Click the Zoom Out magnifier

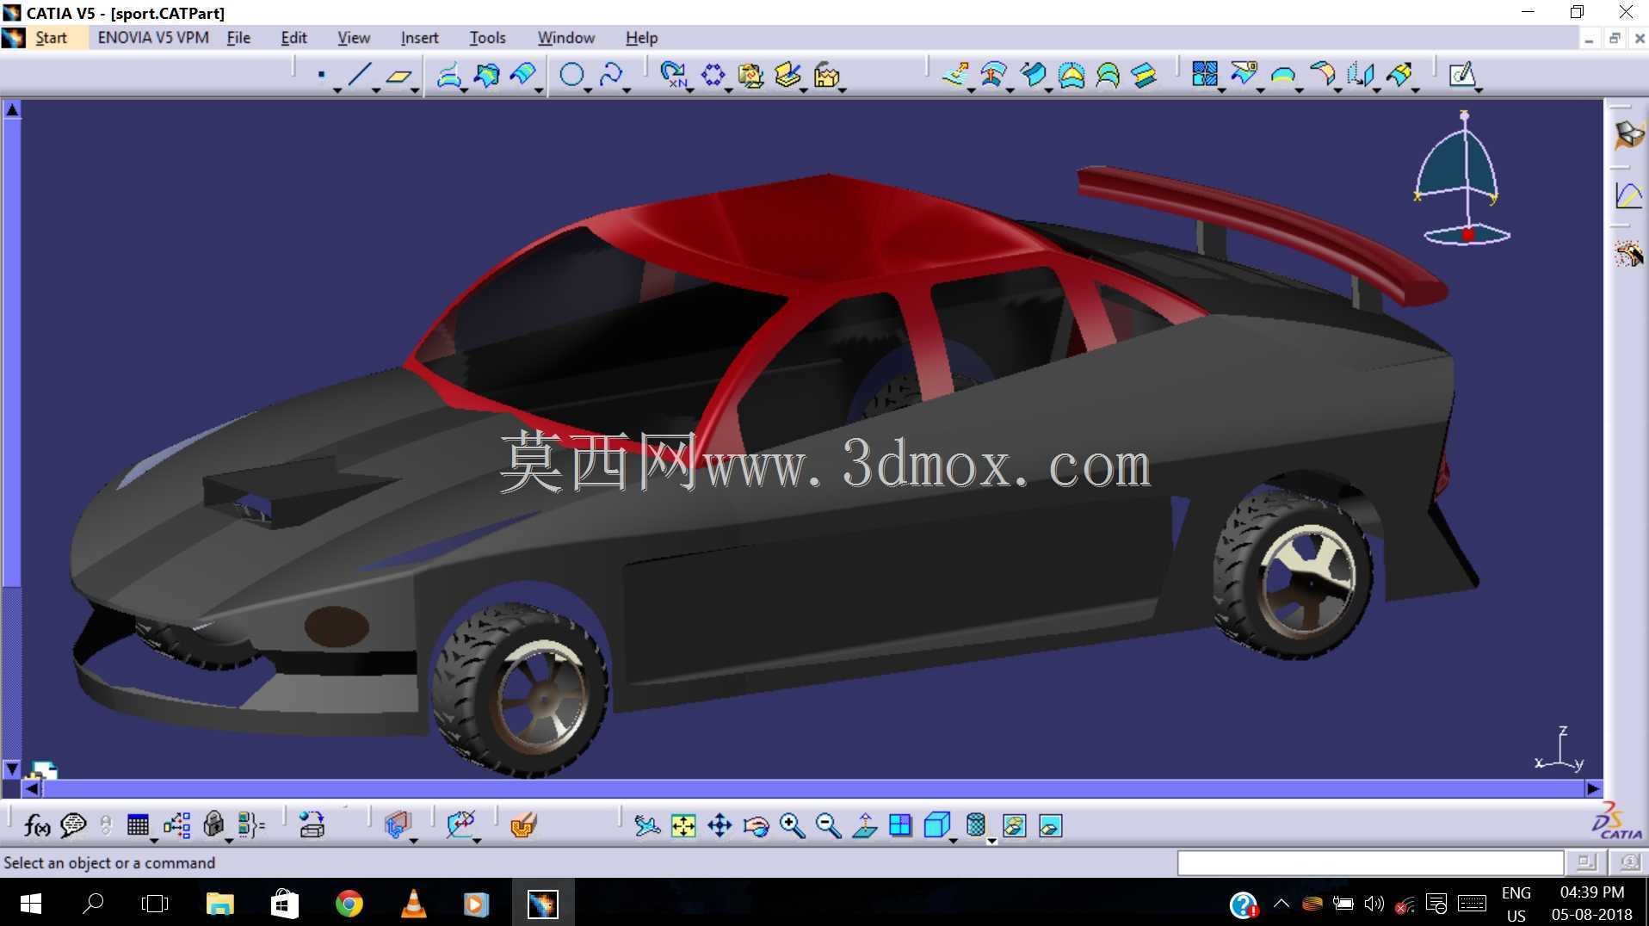(828, 826)
